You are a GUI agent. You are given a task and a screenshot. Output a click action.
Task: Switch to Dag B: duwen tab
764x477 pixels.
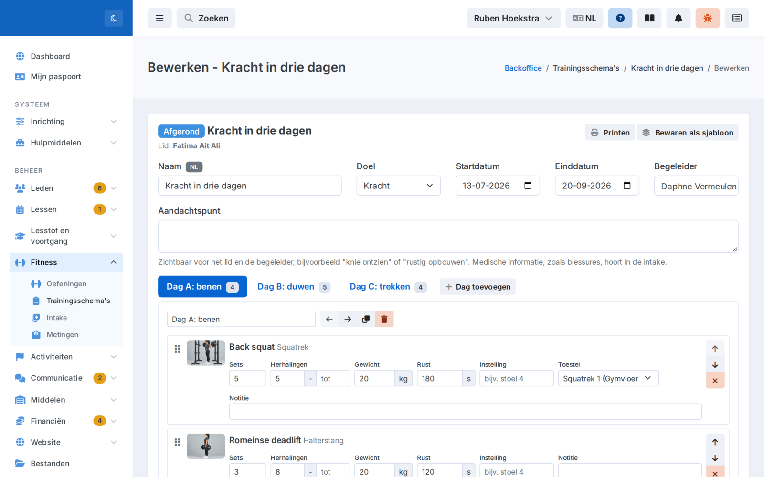coord(294,287)
